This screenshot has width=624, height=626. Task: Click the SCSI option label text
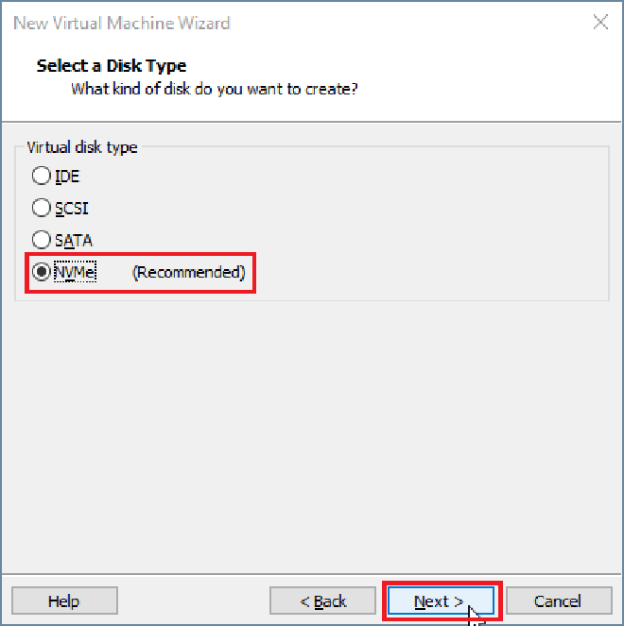pyautogui.click(x=71, y=208)
